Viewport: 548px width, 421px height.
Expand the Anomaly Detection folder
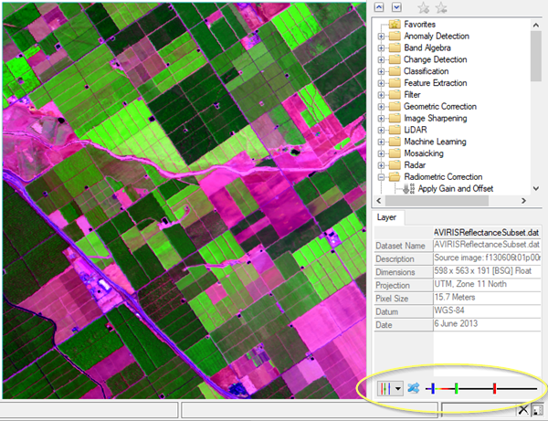[381, 37]
